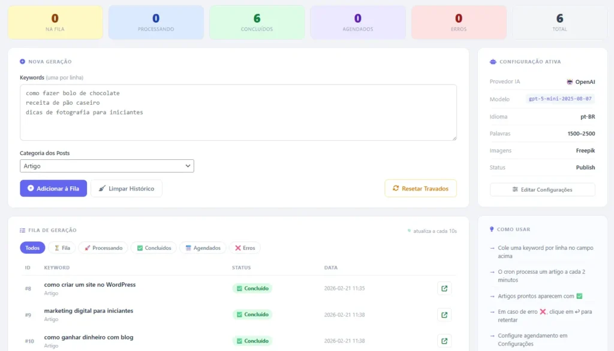Click Adicionar à Fila button
Image resolution: width=614 pixels, height=351 pixels.
53,188
